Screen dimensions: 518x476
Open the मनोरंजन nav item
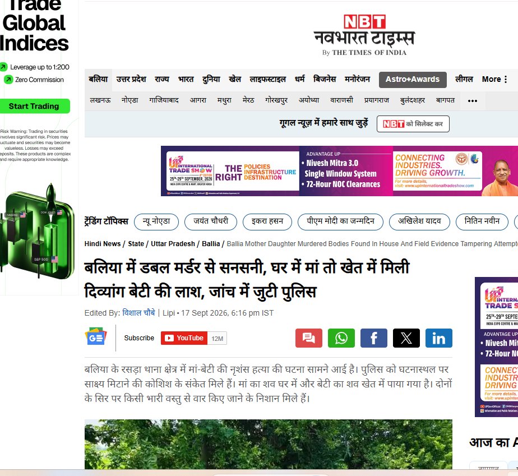click(x=358, y=79)
